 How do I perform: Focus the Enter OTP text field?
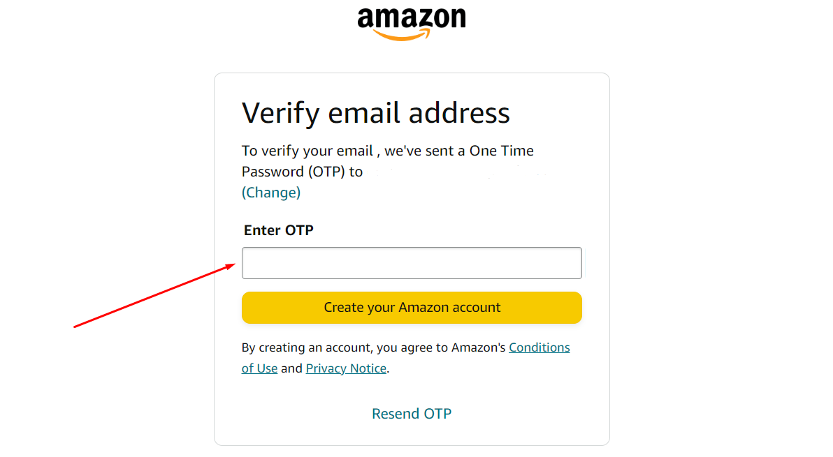[412, 263]
